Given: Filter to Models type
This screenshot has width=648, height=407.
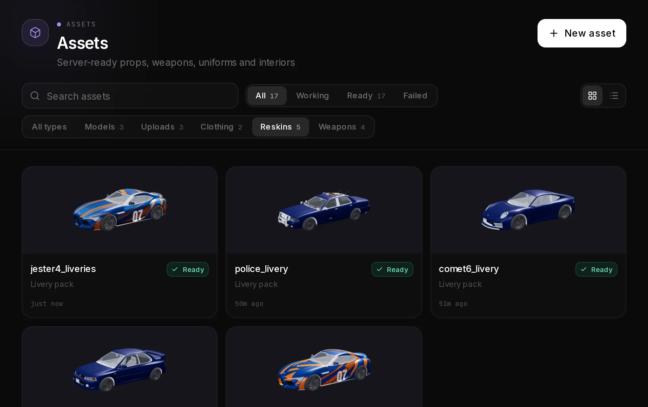Looking at the screenshot, I should coord(104,127).
